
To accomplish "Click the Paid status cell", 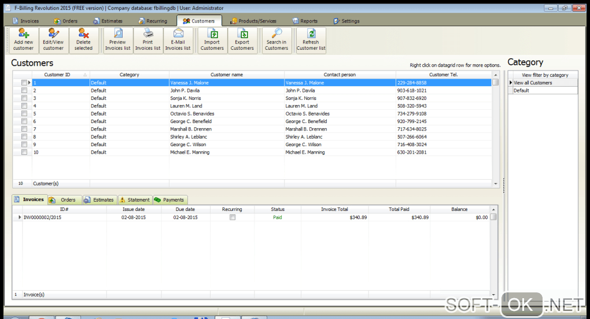I will click(277, 217).
